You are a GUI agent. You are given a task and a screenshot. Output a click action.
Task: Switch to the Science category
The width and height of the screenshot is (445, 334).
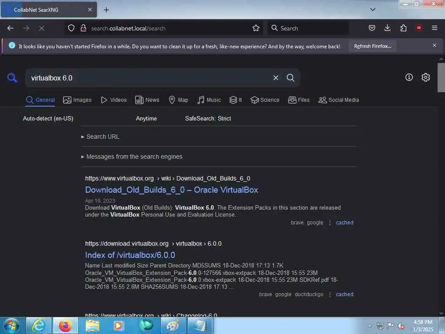[265, 100]
